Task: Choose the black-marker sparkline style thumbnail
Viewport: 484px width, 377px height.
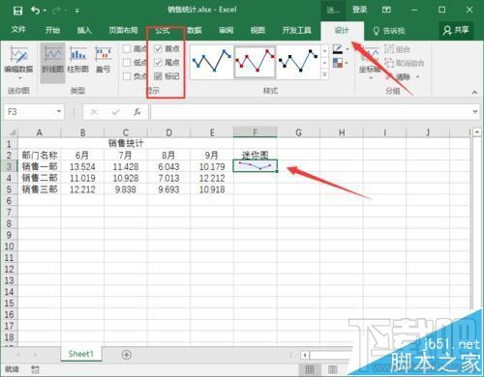Action: [298, 61]
